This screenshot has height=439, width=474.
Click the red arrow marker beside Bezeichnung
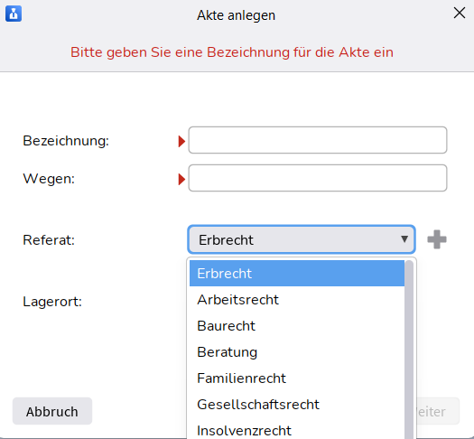pyautogui.click(x=181, y=141)
